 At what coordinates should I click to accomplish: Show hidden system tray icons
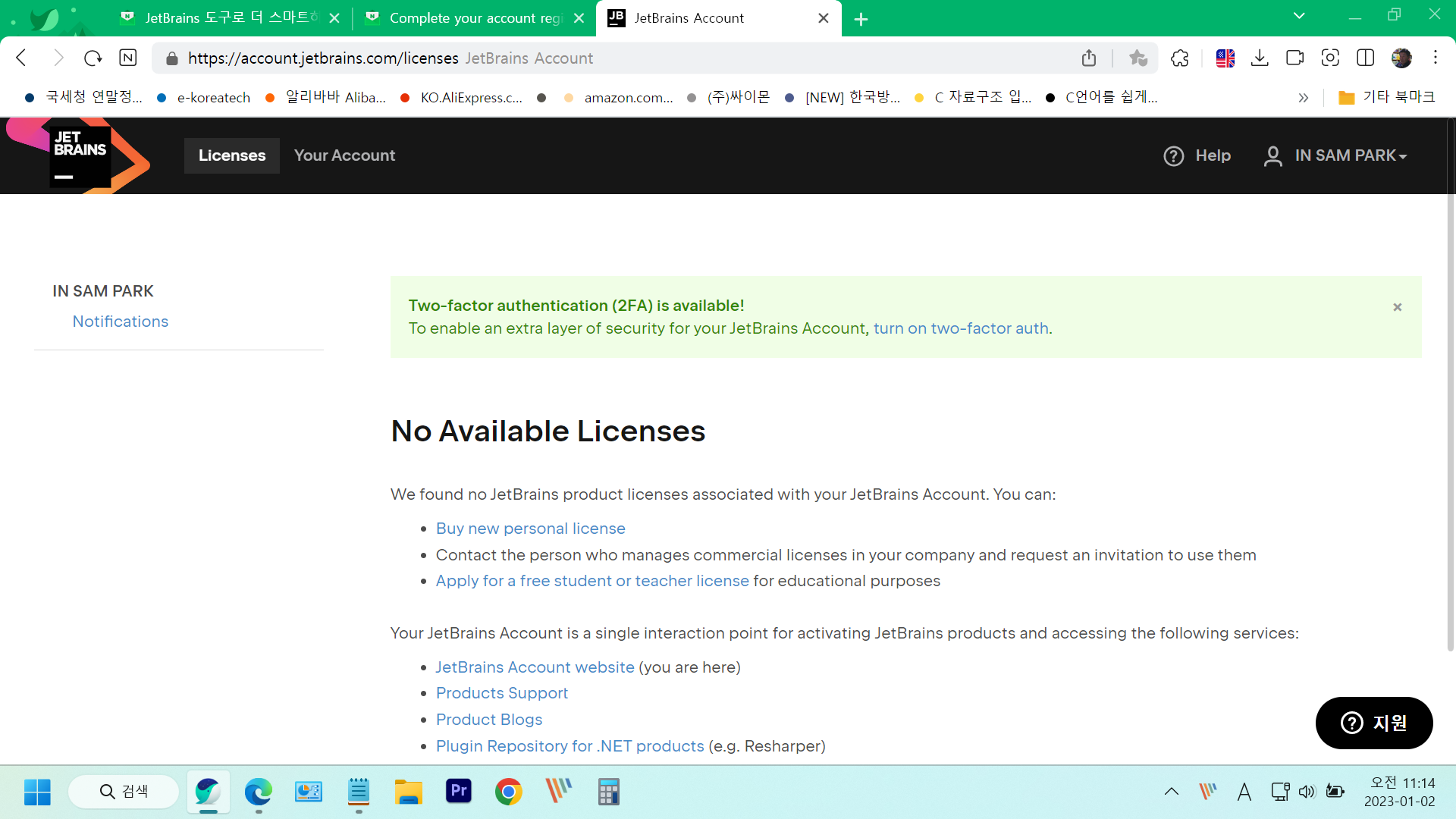point(1172,792)
